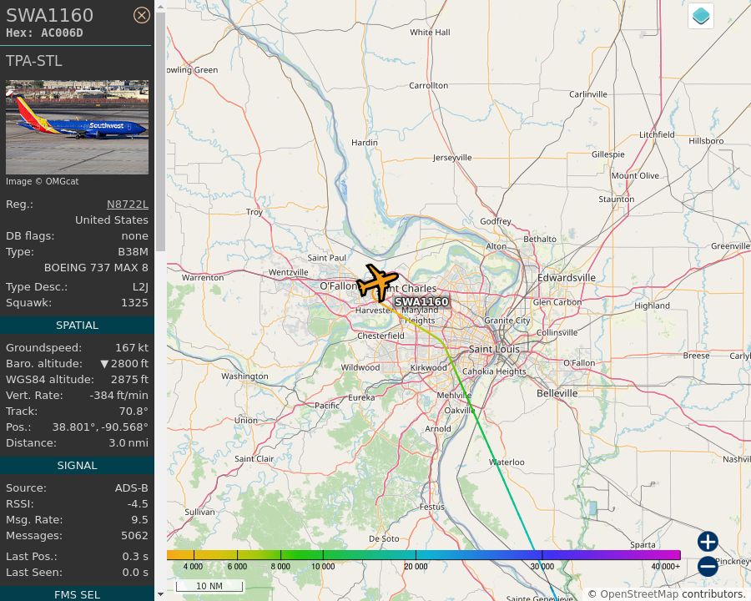Screen dimensions: 751x601
Task: Select the DB flags value none
Action: (134, 235)
